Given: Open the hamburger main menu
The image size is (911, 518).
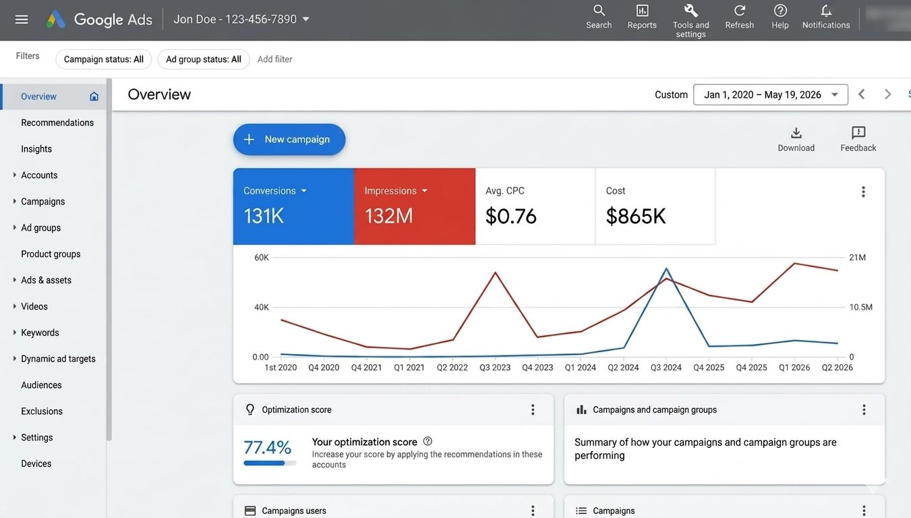Looking at the screenshot, I should (22, 20).
